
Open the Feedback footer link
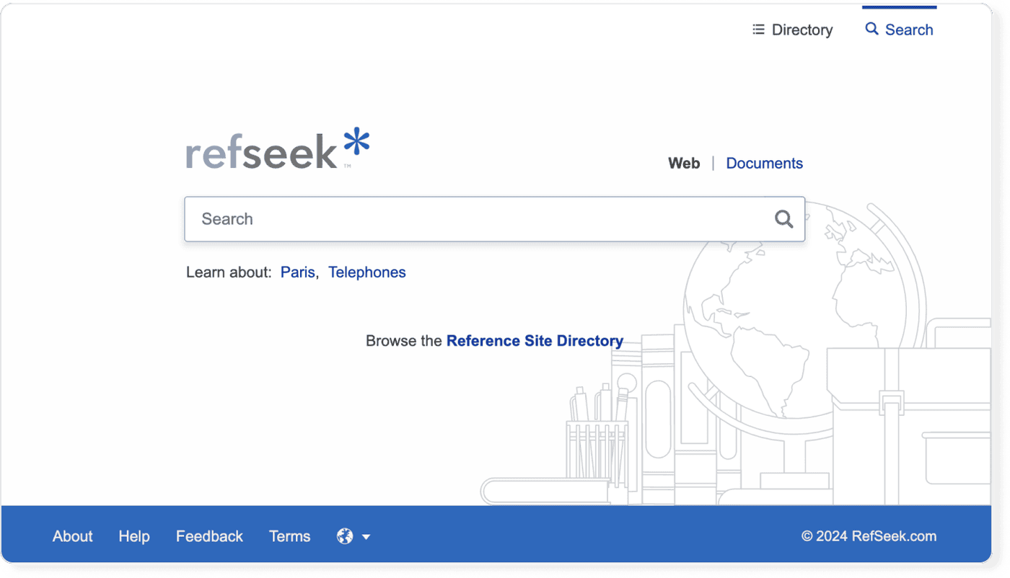209,536
